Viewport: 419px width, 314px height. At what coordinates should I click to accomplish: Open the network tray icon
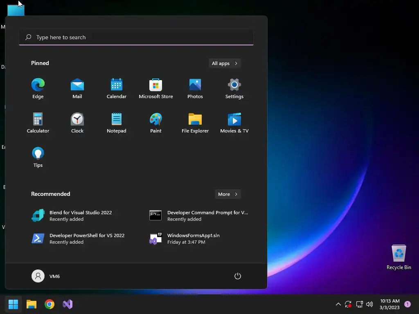tap(359, 304)
